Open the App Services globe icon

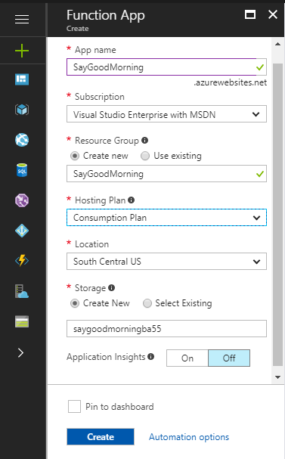pos(22,140)
